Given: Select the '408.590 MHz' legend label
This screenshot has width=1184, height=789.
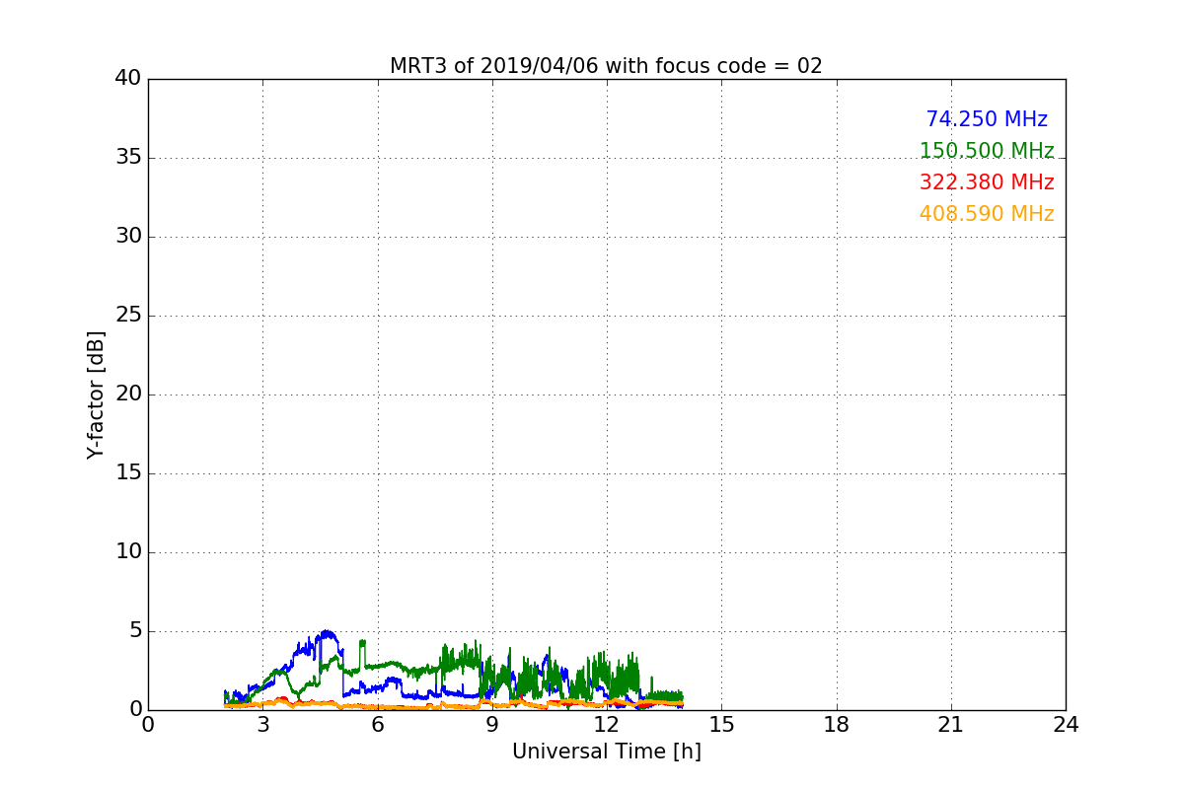Looking at the screenshot, I should [987, 214].
